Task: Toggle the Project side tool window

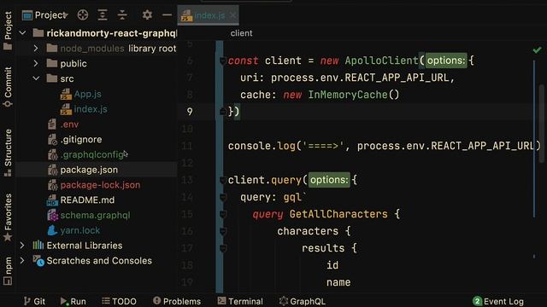Action: coord(8,31)
